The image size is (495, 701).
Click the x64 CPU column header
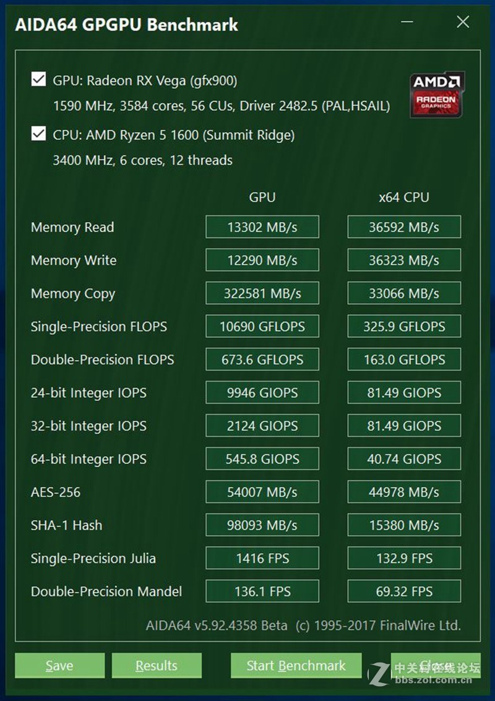tap(403, 197)
